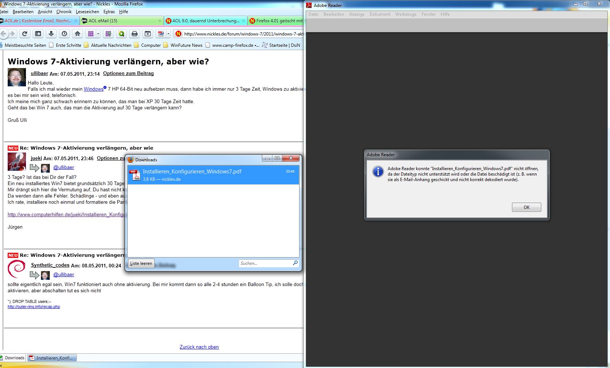
Task: Open the computerhilfen.de Installieren link
Action: pyautogui.click(x=66, y=215)
